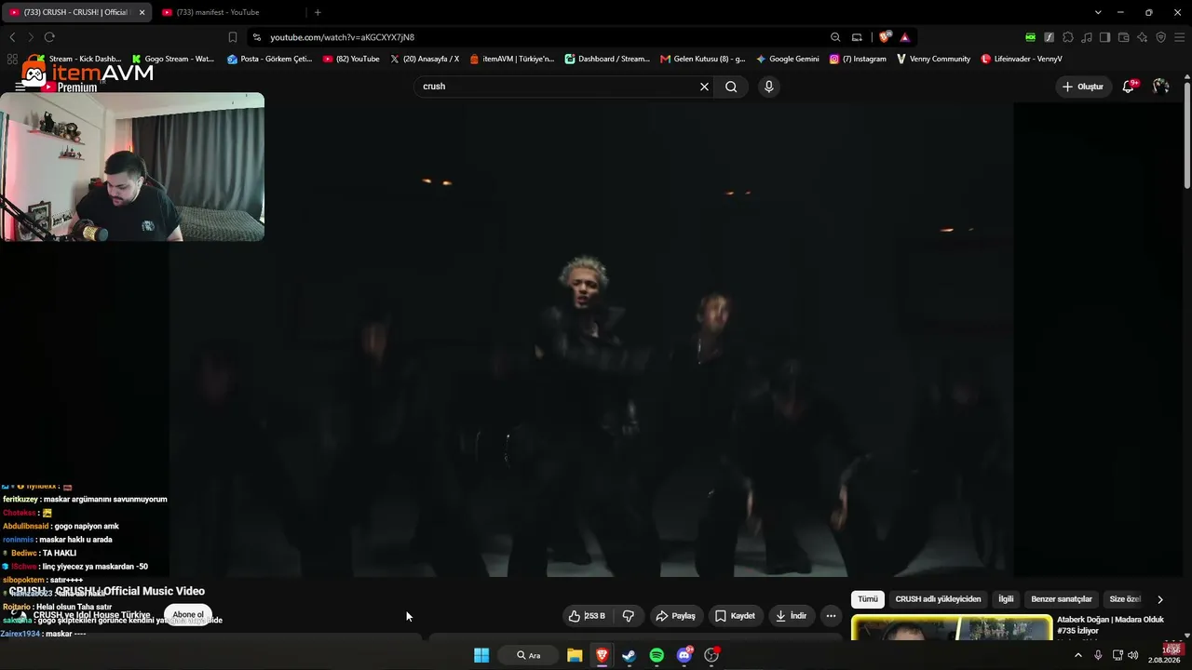Show hidden system tray icons
This screenshot has height=670, width=1192.
(x=1078, y=655)
